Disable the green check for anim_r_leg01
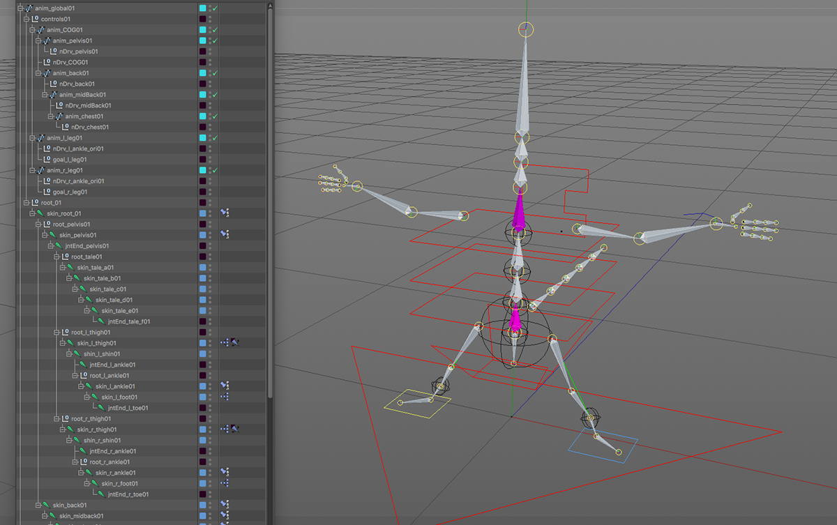This screenshot has height=525, width=837. pos(216,170)
